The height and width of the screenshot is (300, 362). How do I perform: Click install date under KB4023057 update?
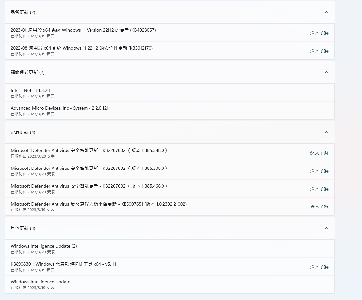[32, 36]
